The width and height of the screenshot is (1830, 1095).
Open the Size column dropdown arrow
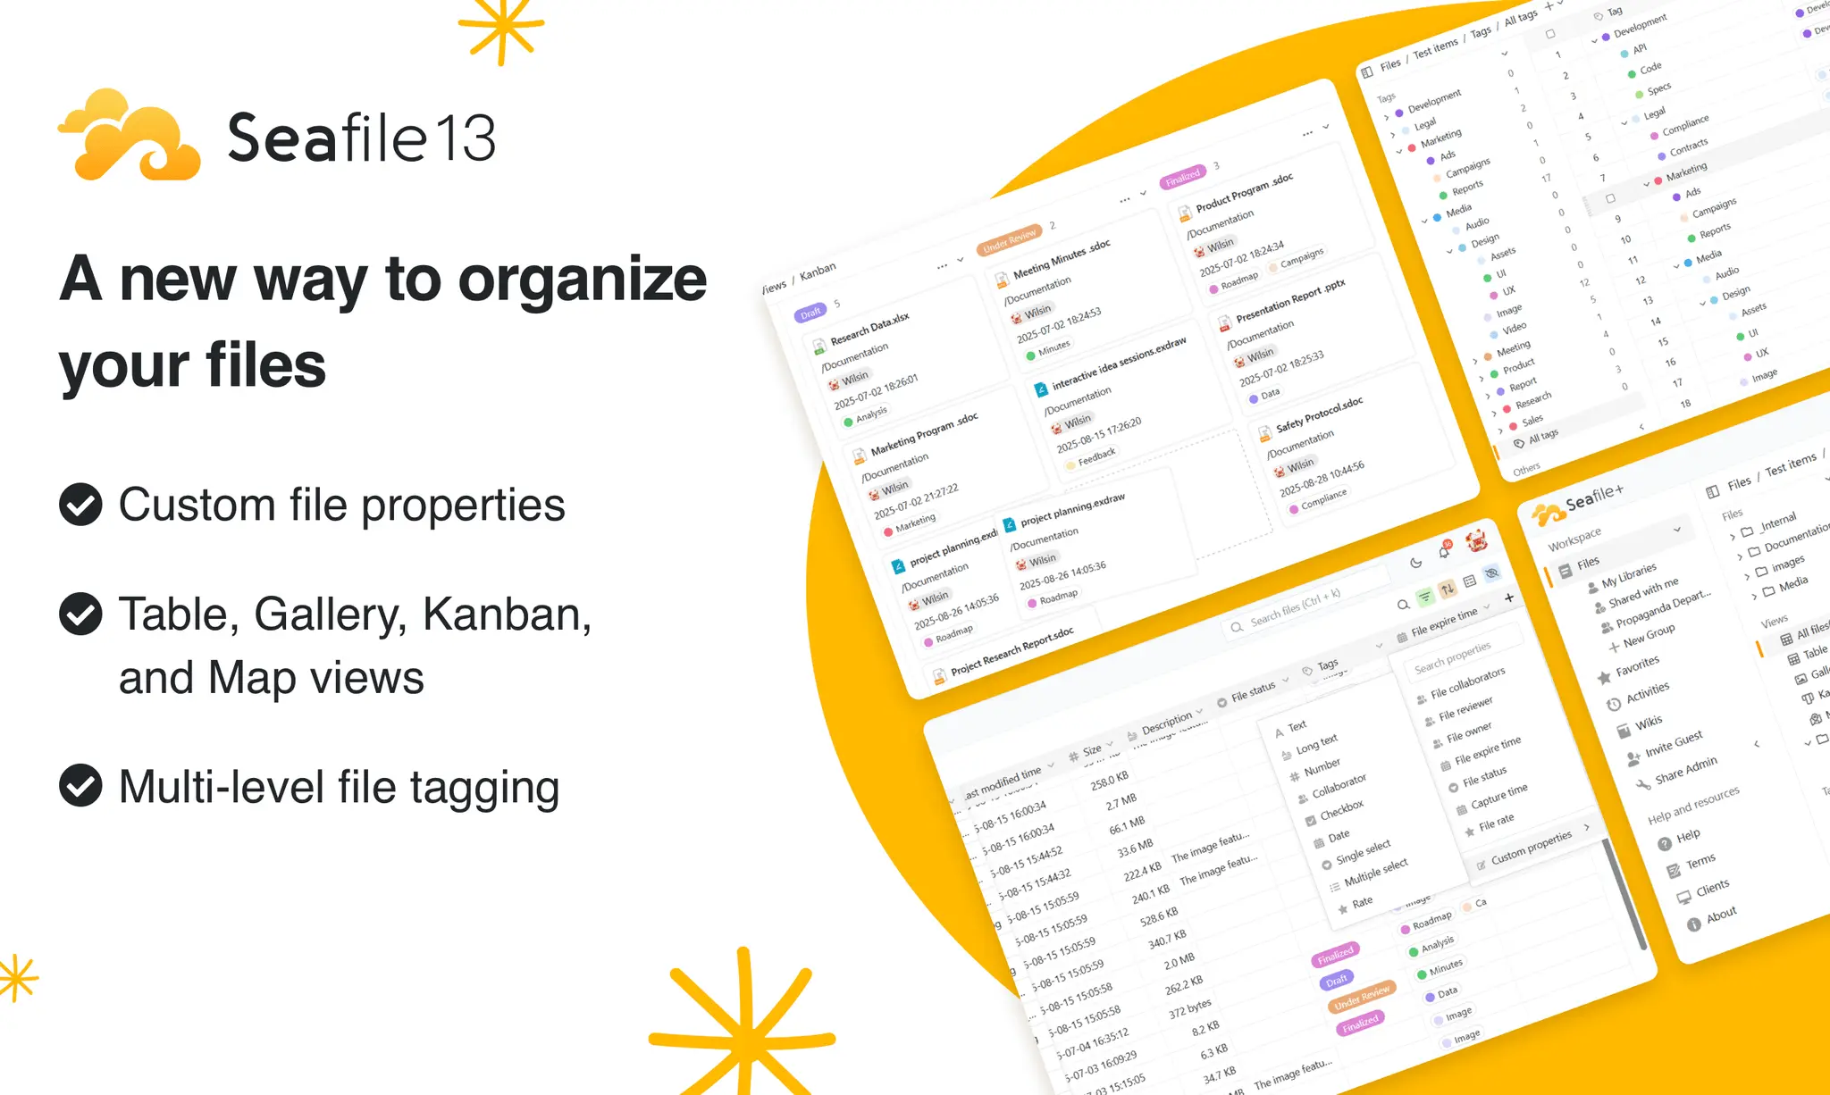(1110, 743)
